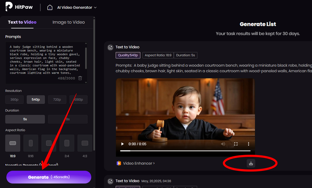Viewport: 312px width, 188px height.
Task: Click the prompt box scrollbar
Action: click(86, 58)
